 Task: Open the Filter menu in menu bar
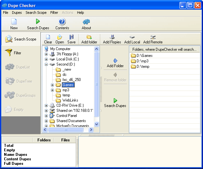pos(54,13)
